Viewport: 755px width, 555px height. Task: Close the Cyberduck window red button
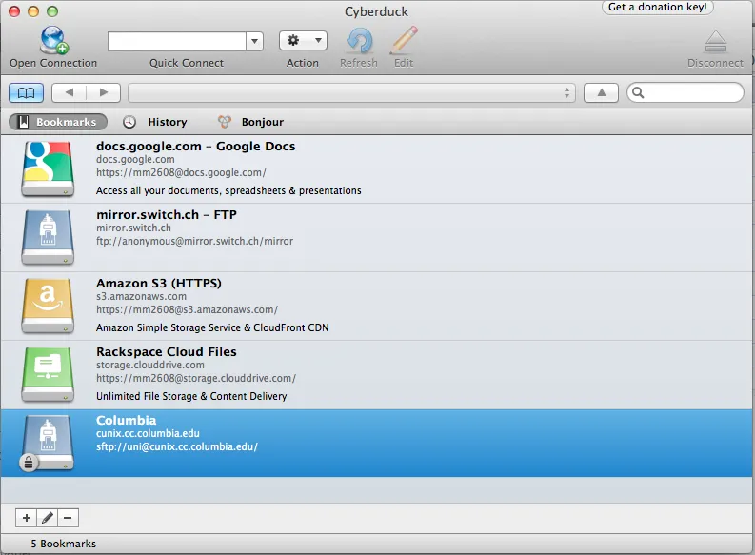pyautogui.click(x=14, y=11)
